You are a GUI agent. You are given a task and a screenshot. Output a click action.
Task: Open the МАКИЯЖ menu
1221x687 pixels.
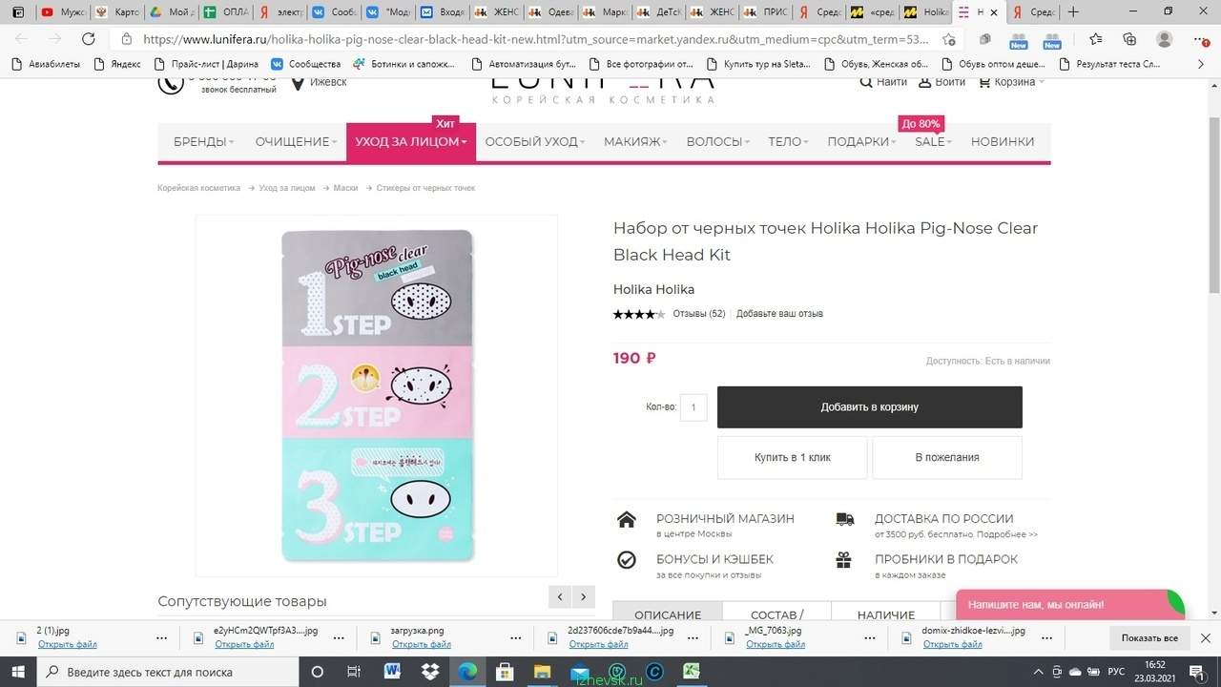[635, 141]
